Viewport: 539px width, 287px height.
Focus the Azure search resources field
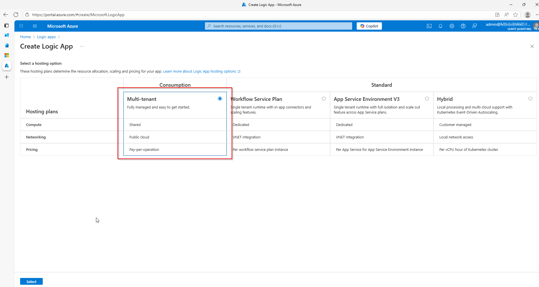(279, 26)
